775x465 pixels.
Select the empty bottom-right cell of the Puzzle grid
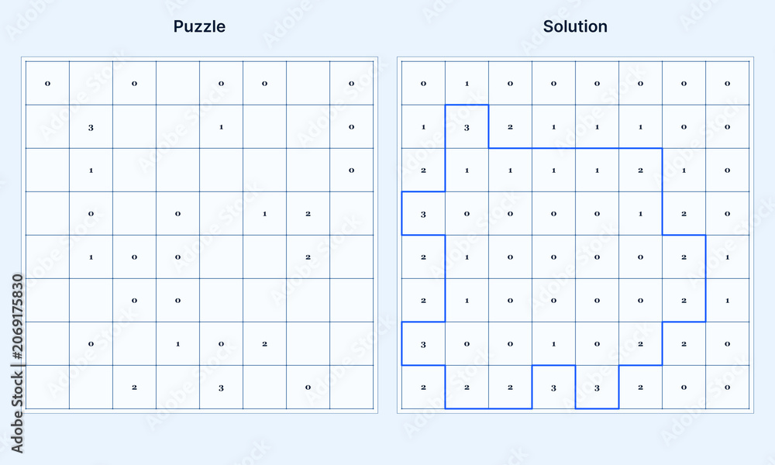(351, 387)
